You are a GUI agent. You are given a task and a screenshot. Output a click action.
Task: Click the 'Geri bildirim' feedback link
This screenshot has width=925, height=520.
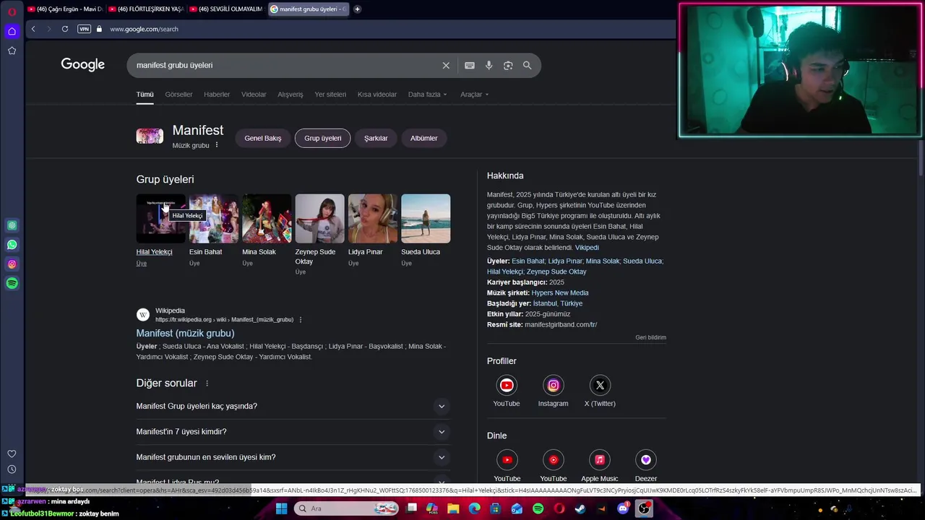651,337
